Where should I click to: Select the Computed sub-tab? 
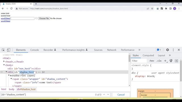click(148, 56)
